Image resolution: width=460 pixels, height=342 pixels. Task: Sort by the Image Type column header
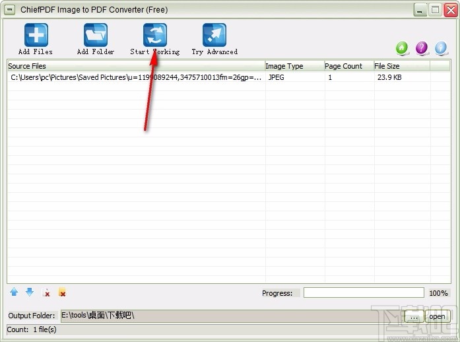tap(294, 66)
